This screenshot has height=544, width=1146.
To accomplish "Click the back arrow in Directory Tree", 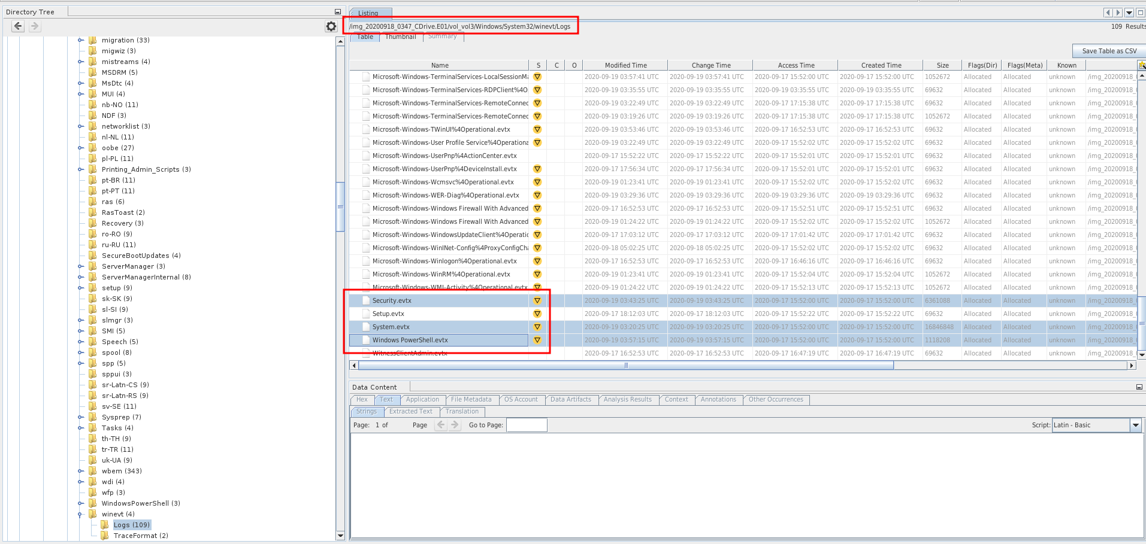I will point(18,26).
